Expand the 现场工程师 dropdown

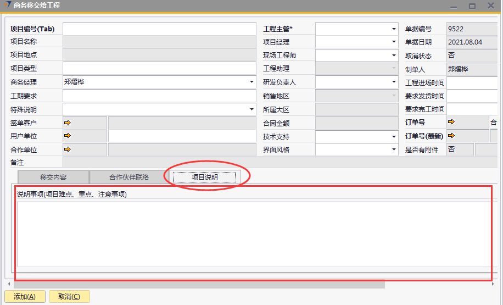coord(394,56)
